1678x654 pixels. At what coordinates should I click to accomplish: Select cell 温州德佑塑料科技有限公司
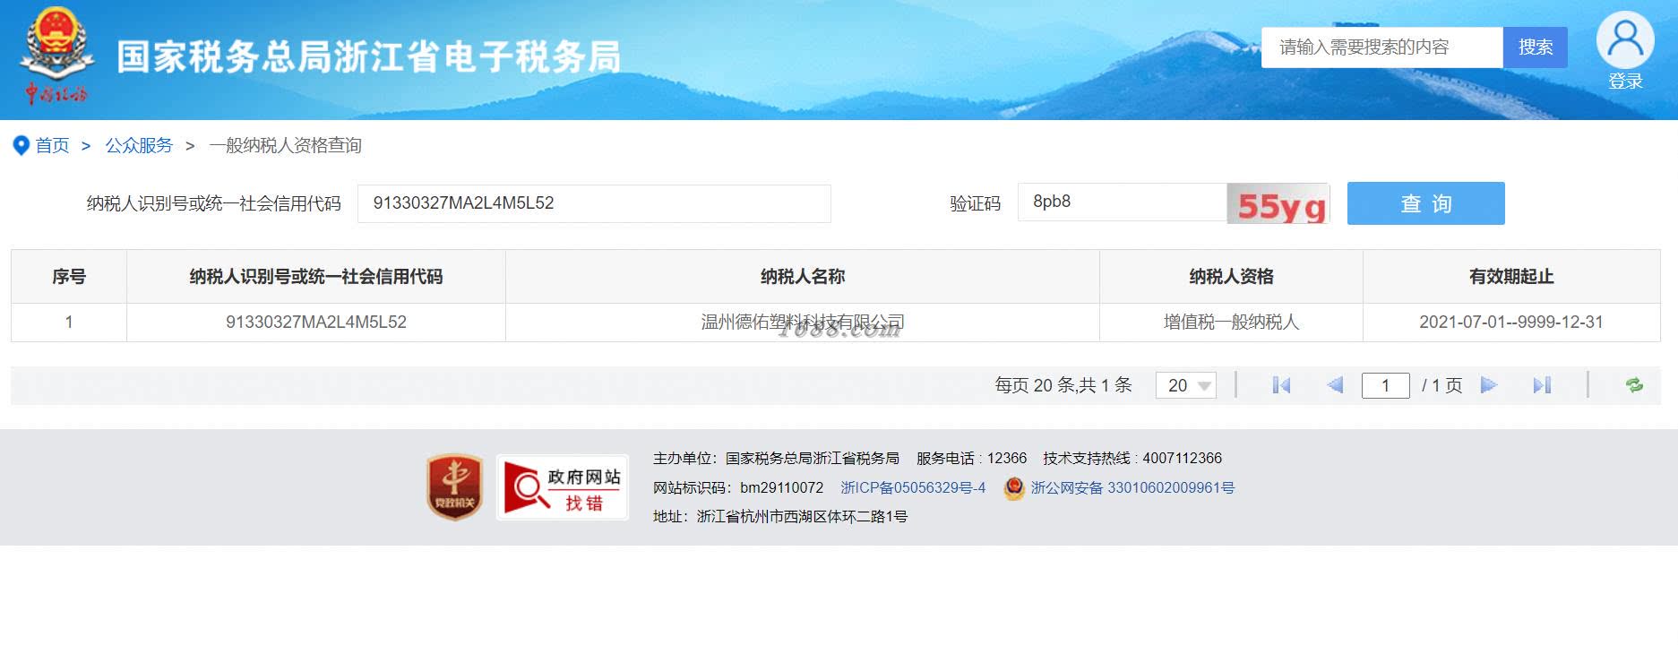803,323
